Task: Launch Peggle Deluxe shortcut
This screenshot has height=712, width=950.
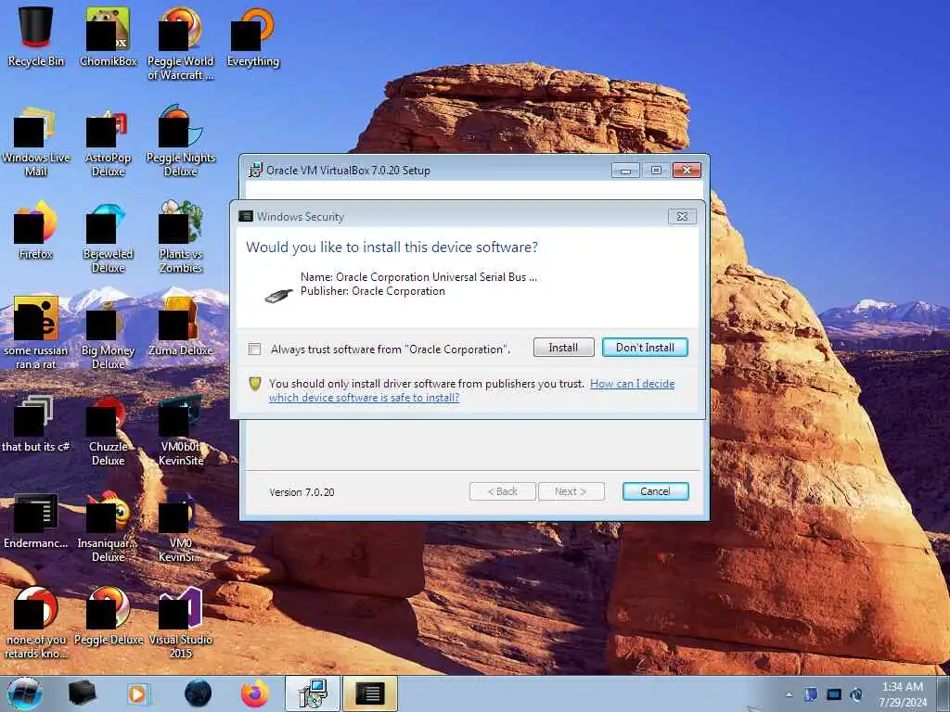Action: (108, 616)
